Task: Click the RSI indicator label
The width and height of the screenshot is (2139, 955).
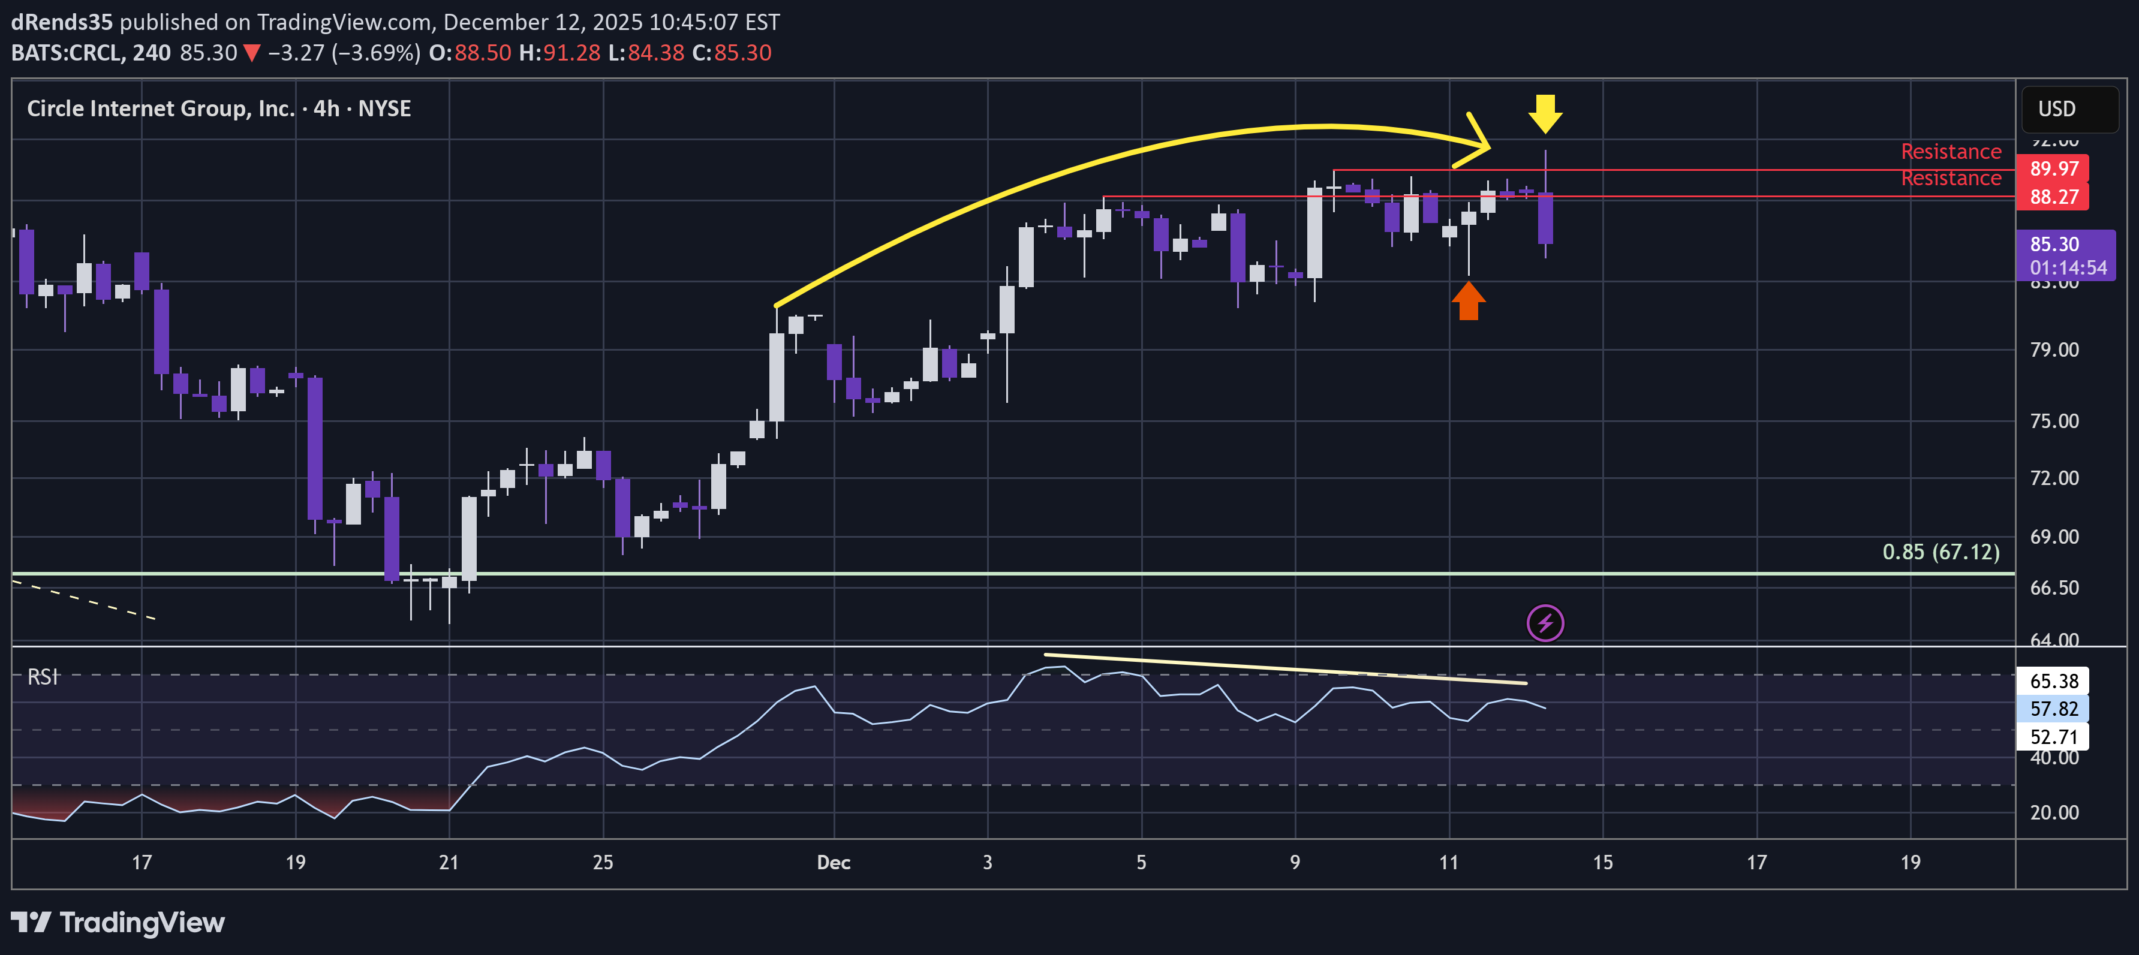Action: coord(43,677)
